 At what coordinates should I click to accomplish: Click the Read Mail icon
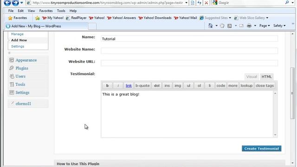pos(241,26)
